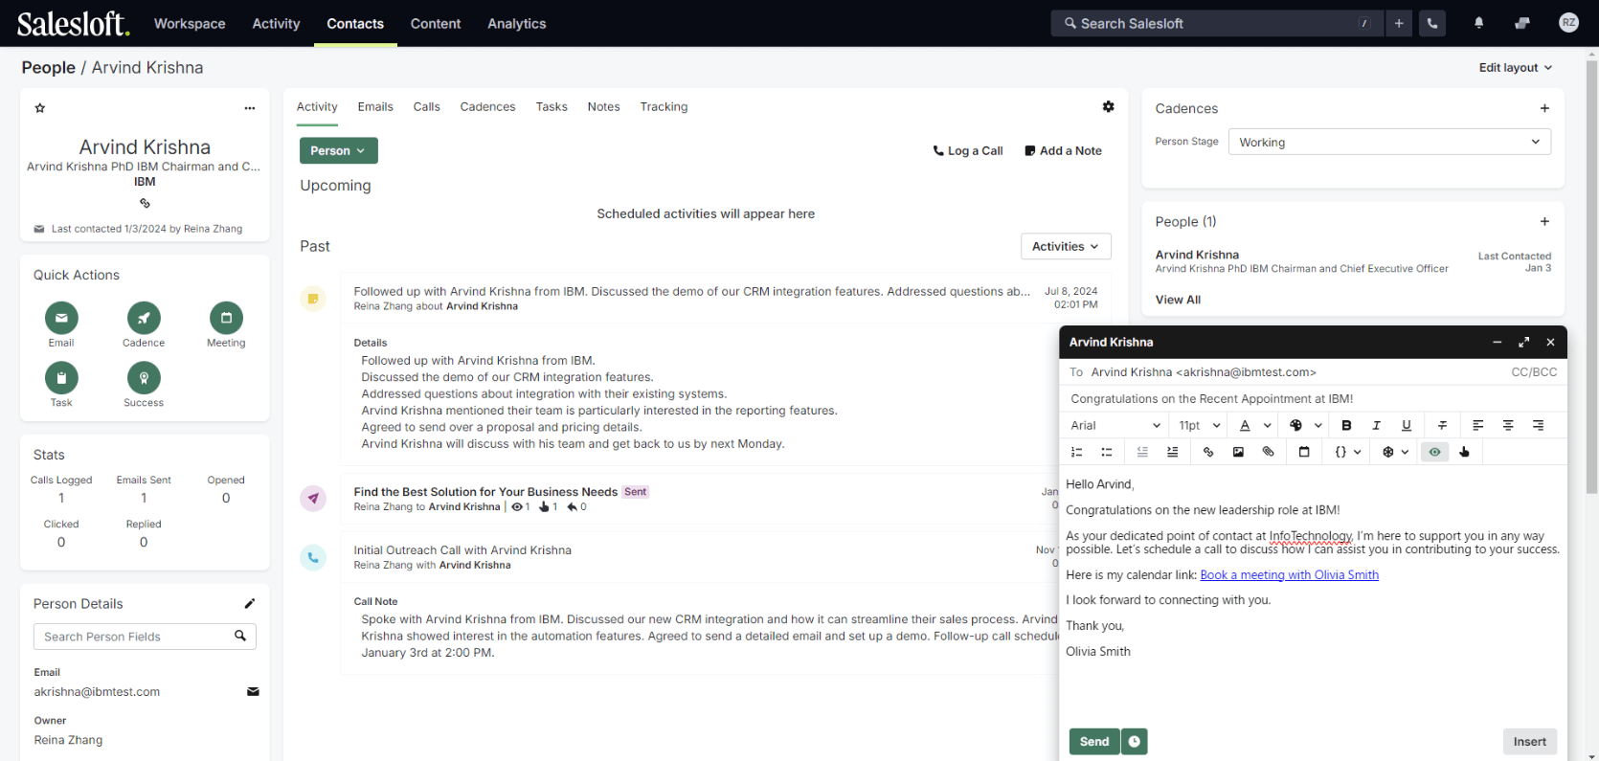This screenshot has height=761, width=1599.
Task: Open Workspace in top navigation
Action: pos(190,23)
